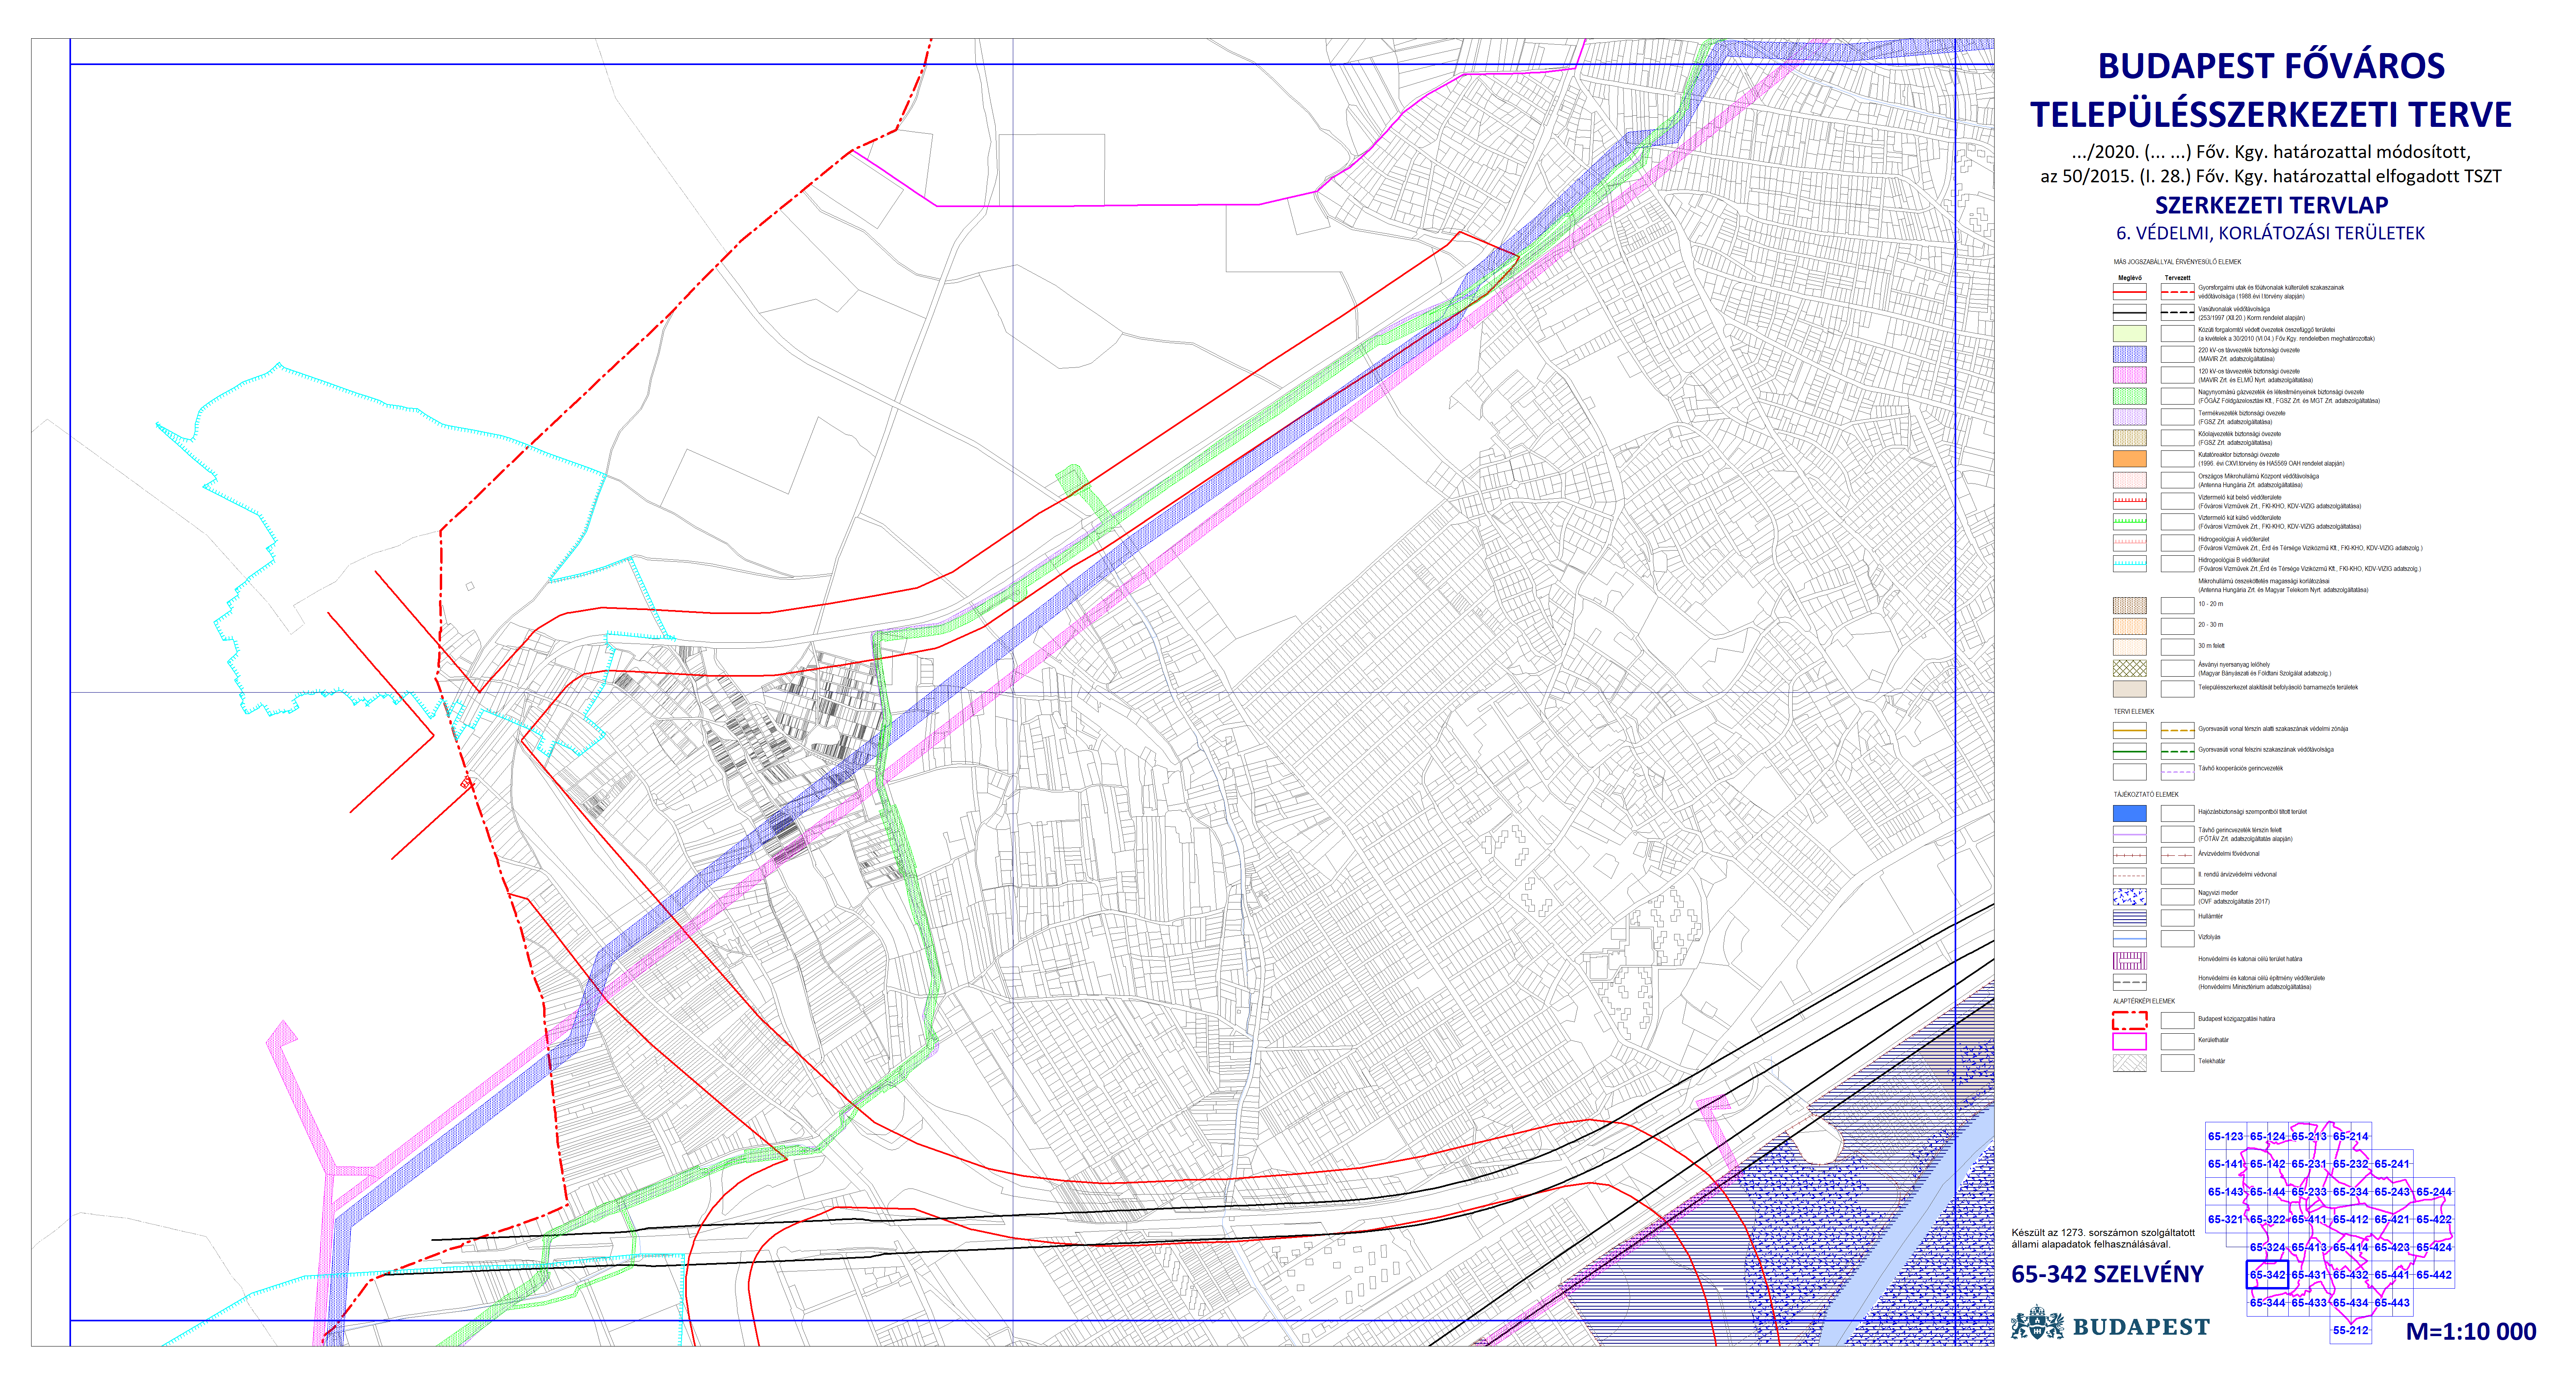The image size is (2576, 1382).
Task: Click the blue dotted swatch for 220 kV-os távvezeték
Action: click(2129, 354)
